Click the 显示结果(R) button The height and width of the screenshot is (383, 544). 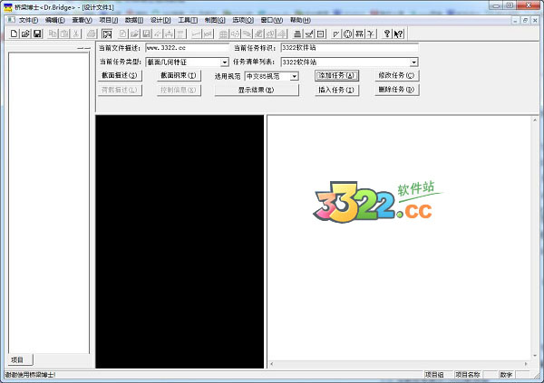click(x=256, y=91)
